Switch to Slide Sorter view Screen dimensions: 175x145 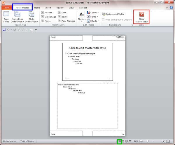tap(123, 141)
